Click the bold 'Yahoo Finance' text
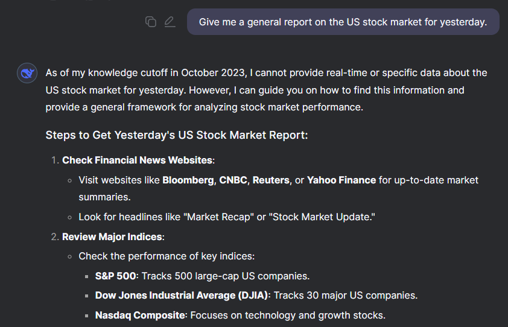 click(x=341, y=180)
